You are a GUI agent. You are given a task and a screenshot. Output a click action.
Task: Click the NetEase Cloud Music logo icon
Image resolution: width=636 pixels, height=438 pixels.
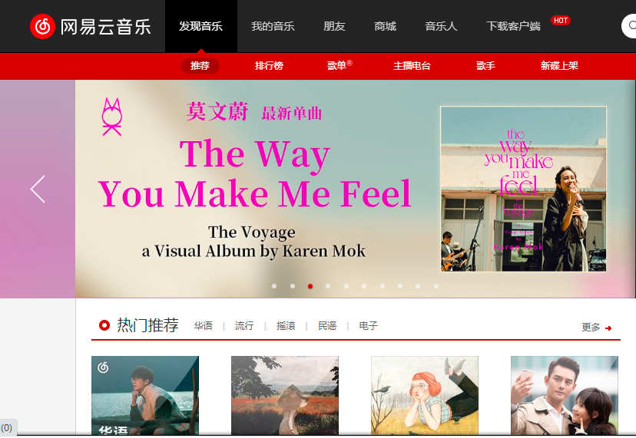[x=42, y=27]
